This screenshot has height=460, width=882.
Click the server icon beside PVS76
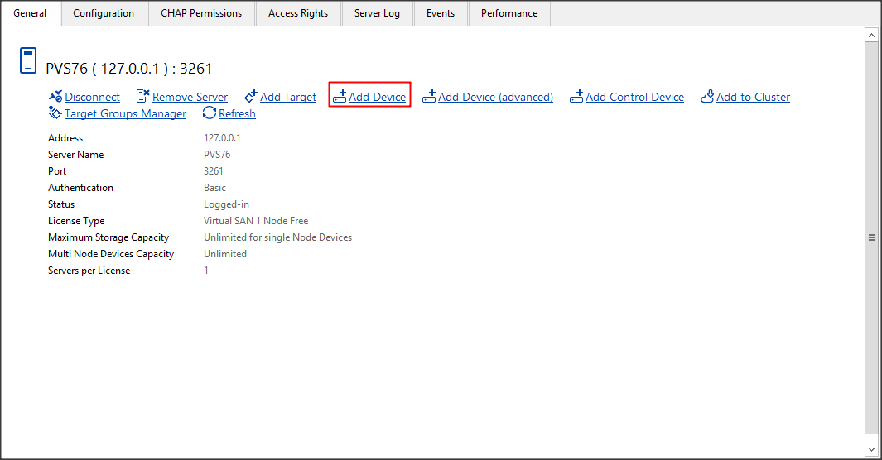[29, 61]
